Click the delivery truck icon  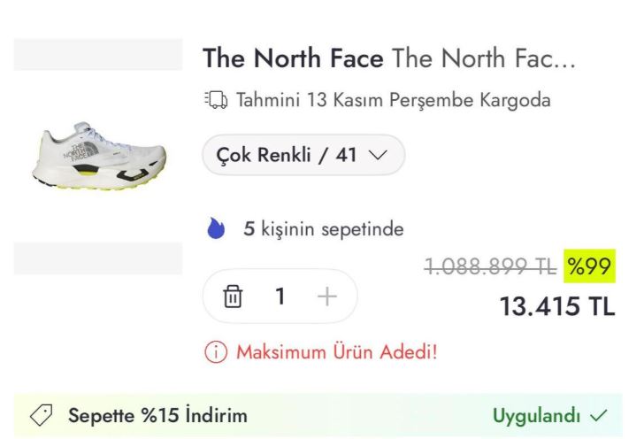(x=215, y=101)
